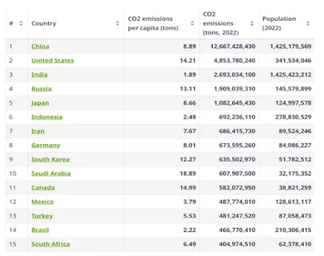Select Canada population 38,821,259

(295, 187)
